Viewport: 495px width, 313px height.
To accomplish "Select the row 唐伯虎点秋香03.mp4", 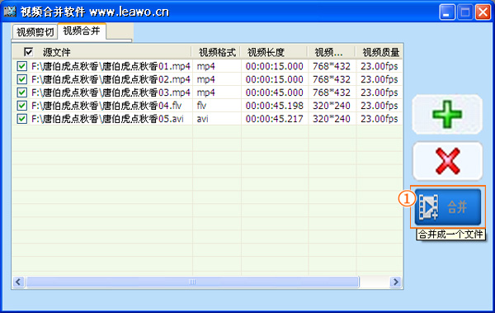I will (207, 92).
